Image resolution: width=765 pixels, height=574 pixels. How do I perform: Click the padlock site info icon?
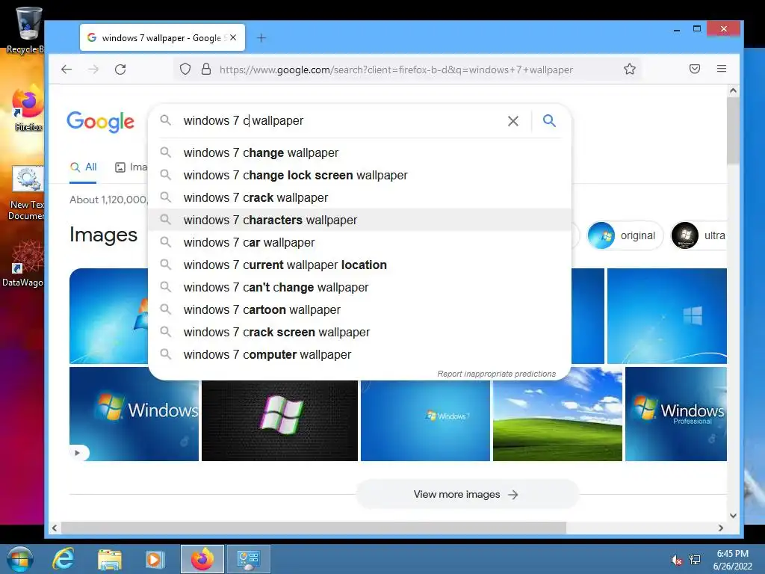206,70
